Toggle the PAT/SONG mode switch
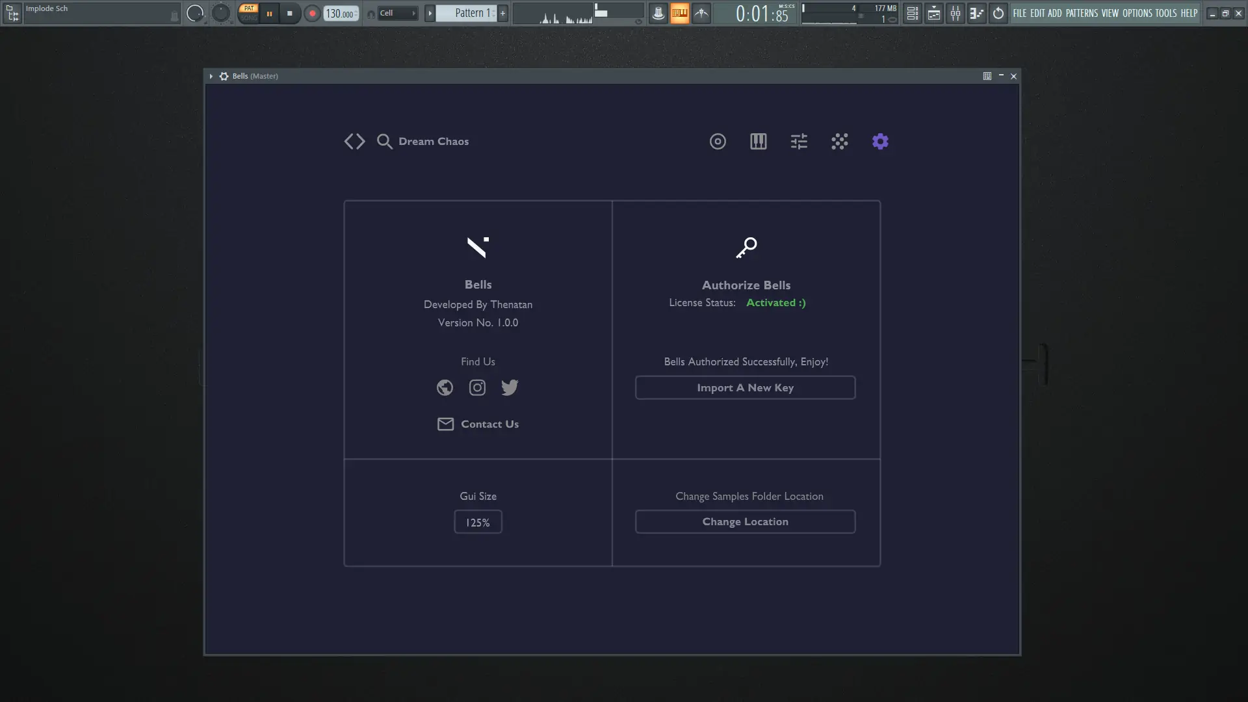This screenshot has width=1248, height=702. [248, 13]
